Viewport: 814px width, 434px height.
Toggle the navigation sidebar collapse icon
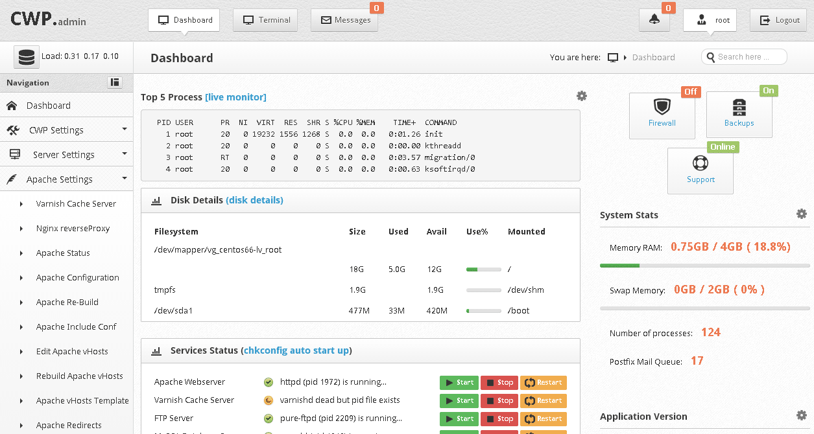click(115, 82)
